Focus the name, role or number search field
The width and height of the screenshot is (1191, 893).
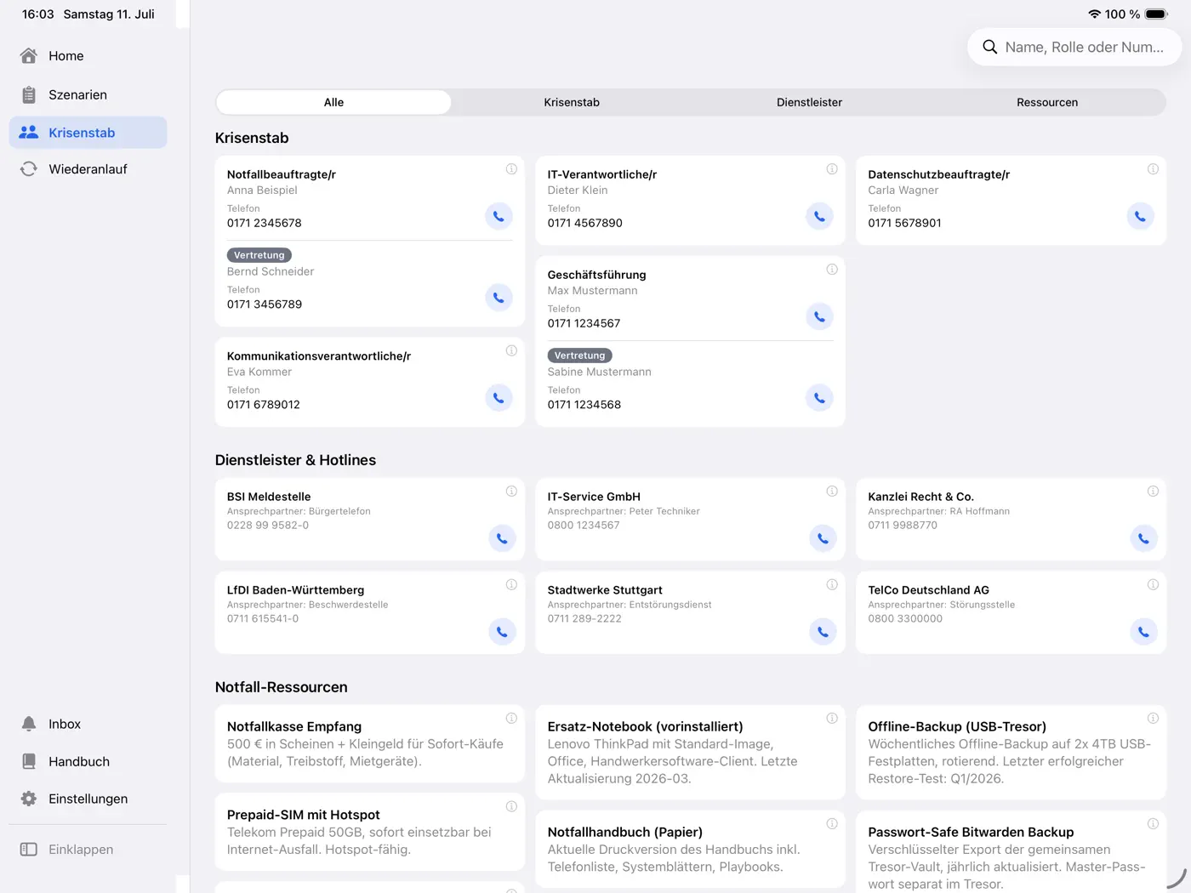click(x=1074, y=47)
